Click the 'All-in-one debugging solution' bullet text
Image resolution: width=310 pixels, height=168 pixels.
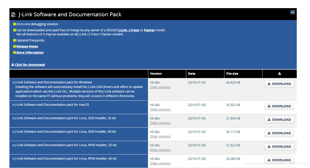37,24
